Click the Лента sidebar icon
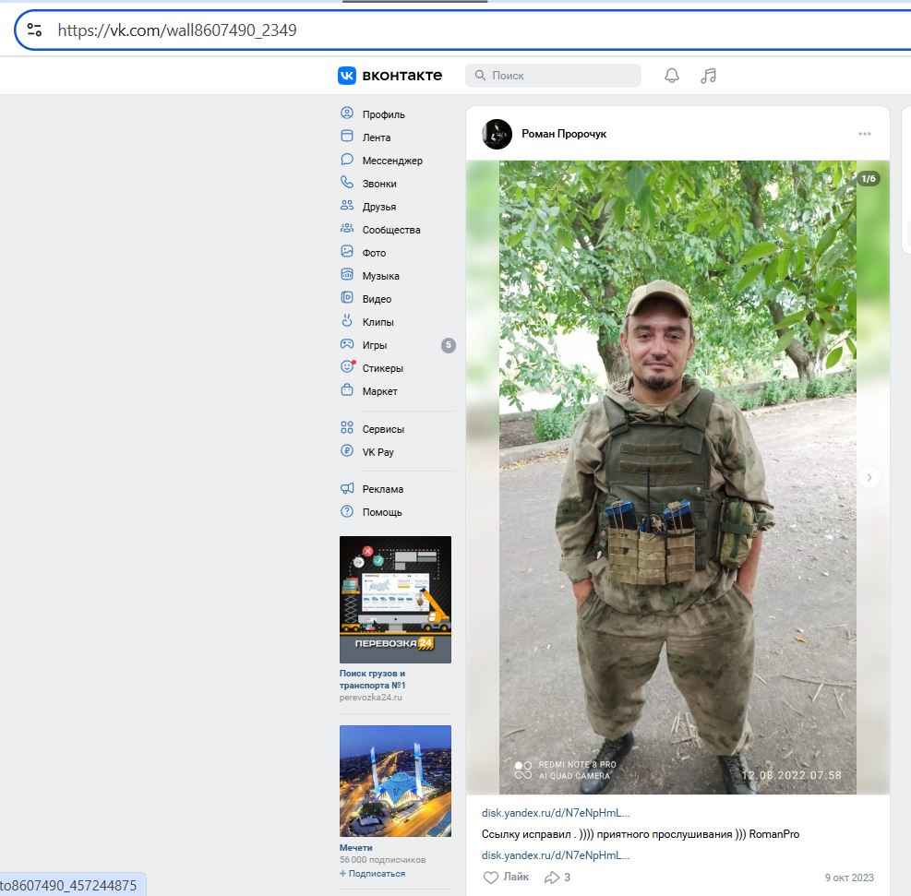 click(347, 136)
